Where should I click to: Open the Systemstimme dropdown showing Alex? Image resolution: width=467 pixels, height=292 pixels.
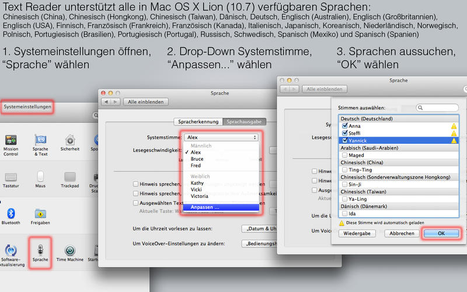click(x=221, y=137)
